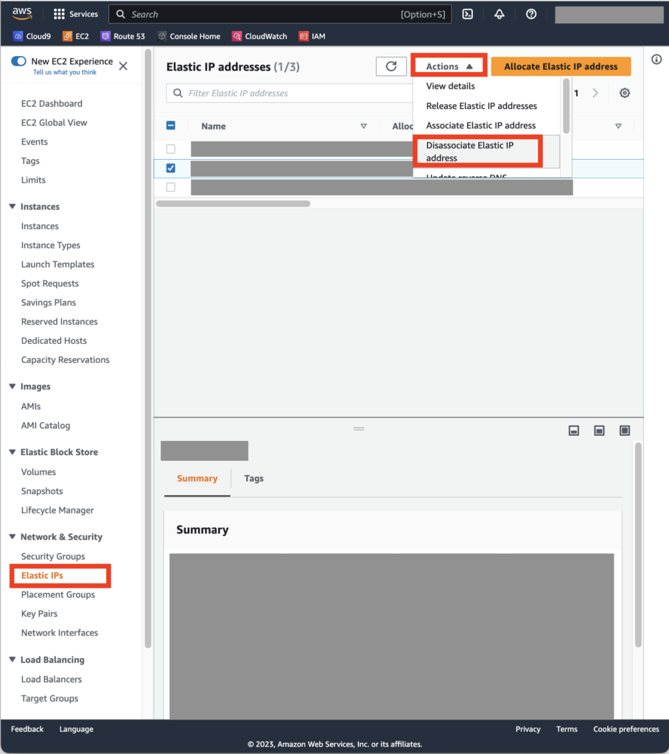Grab the split panel resize handle

click(359, 429)
